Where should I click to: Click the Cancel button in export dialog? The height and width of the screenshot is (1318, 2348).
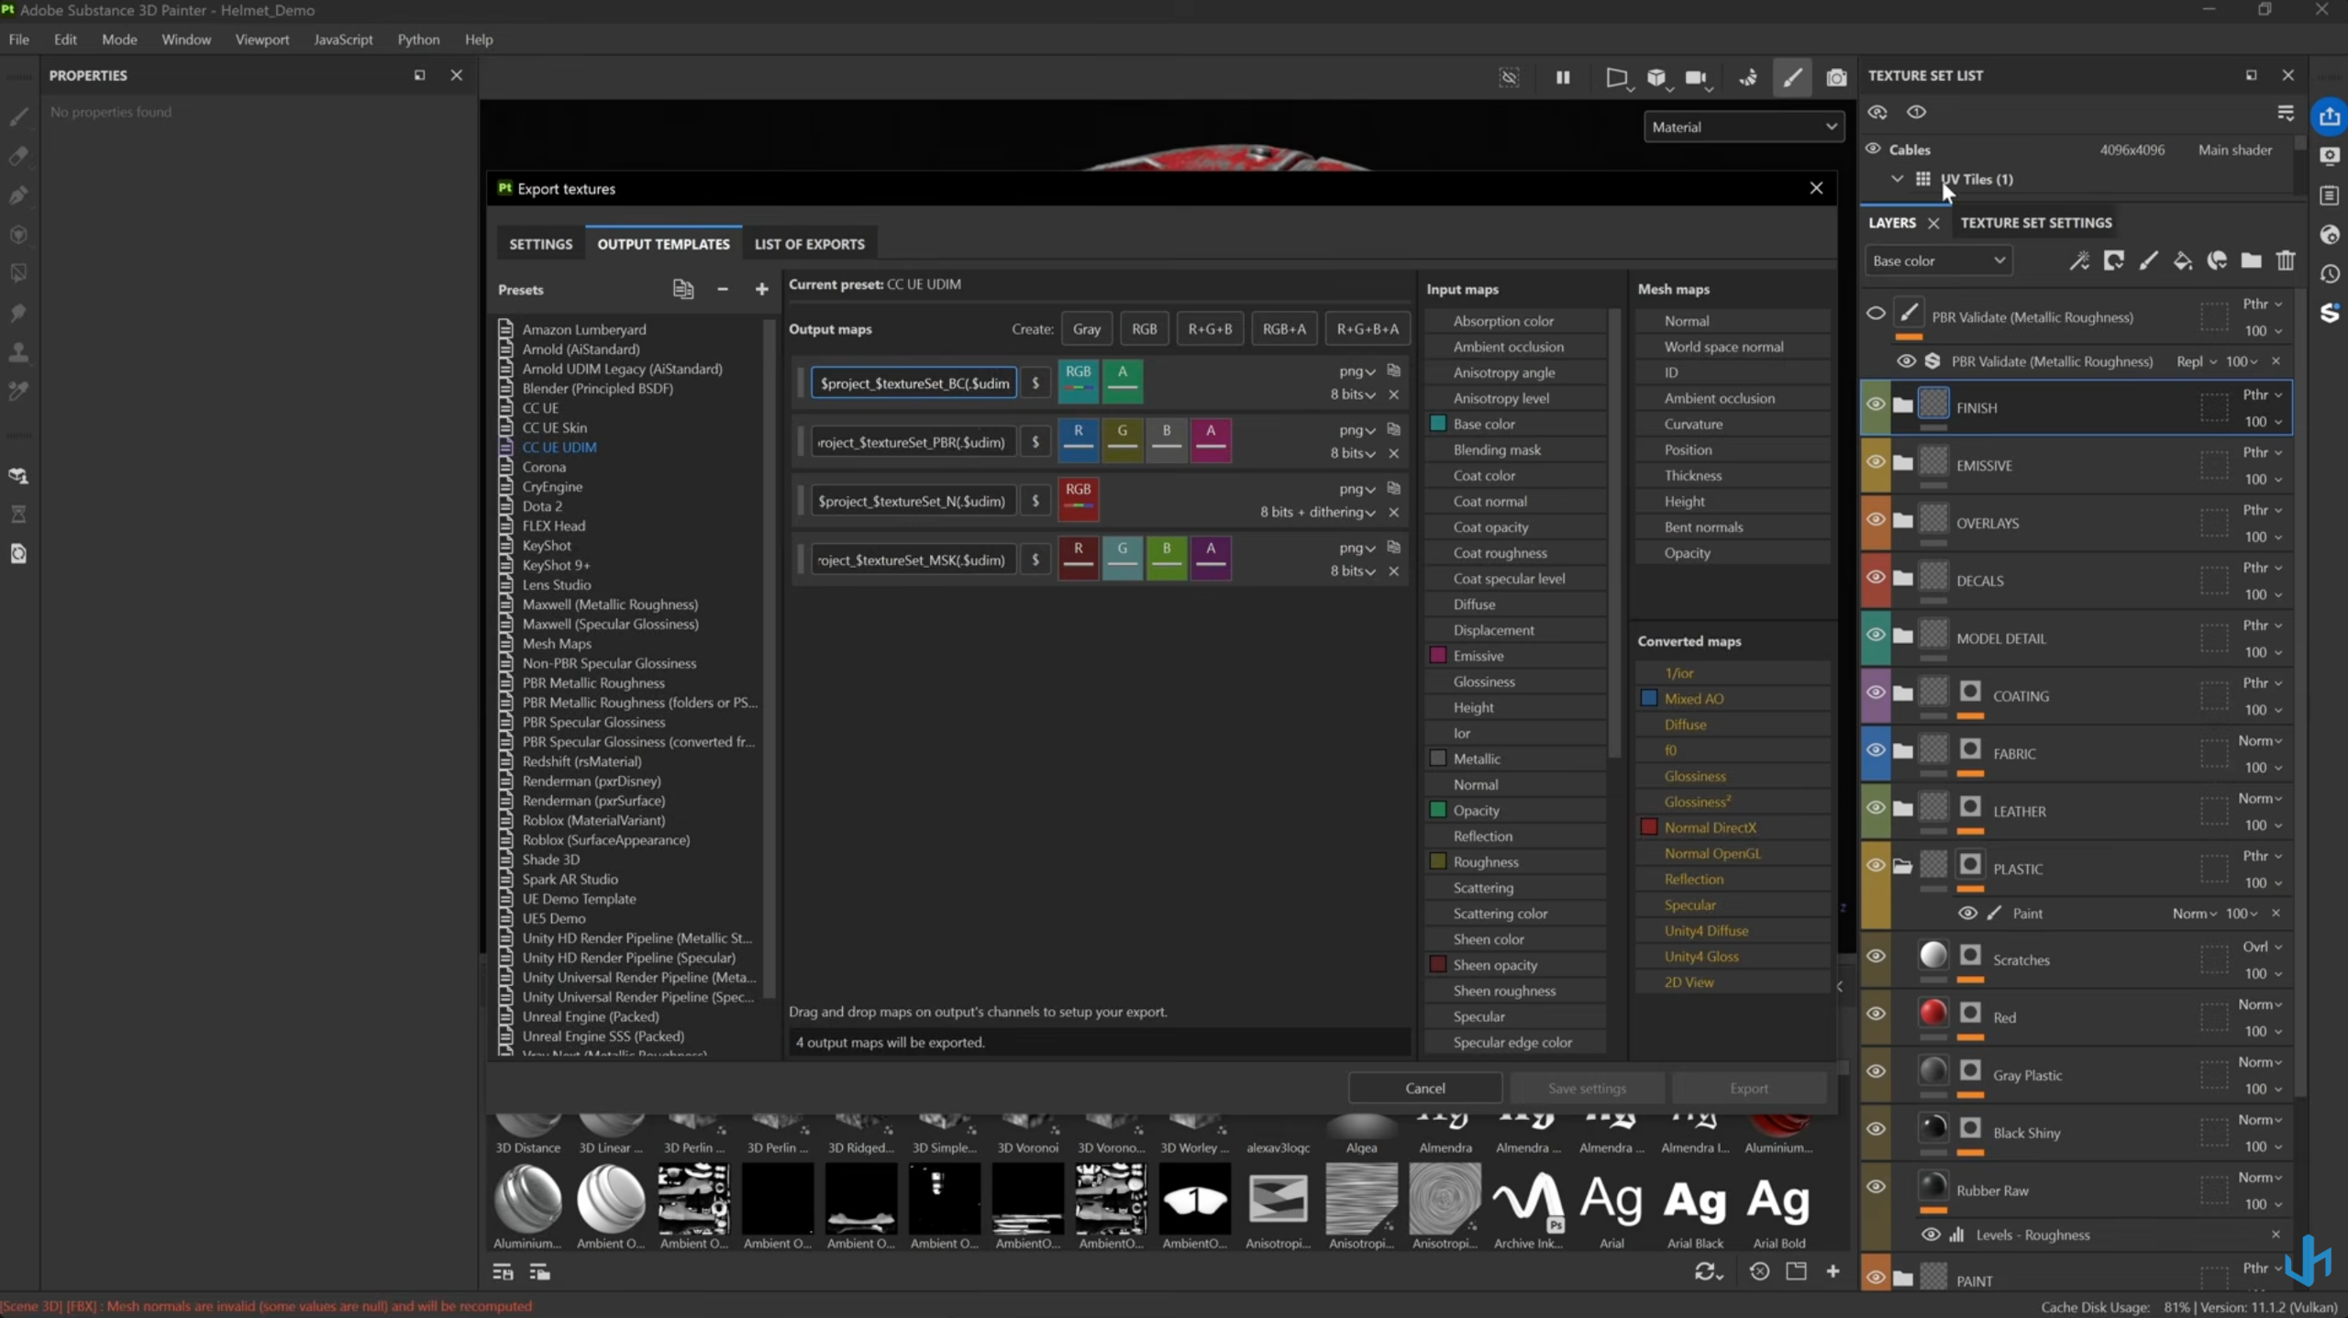(x=1424, y=1088)
